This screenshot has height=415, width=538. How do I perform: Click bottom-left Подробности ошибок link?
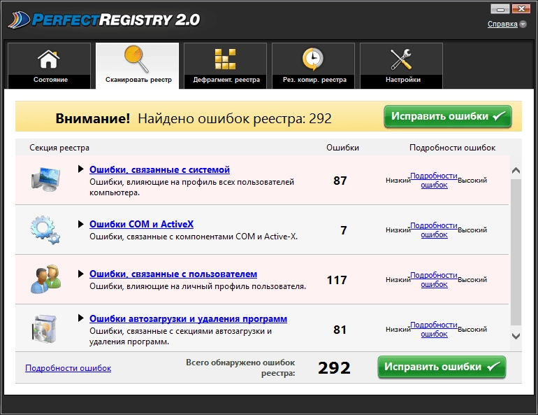[x=68, y=368]
